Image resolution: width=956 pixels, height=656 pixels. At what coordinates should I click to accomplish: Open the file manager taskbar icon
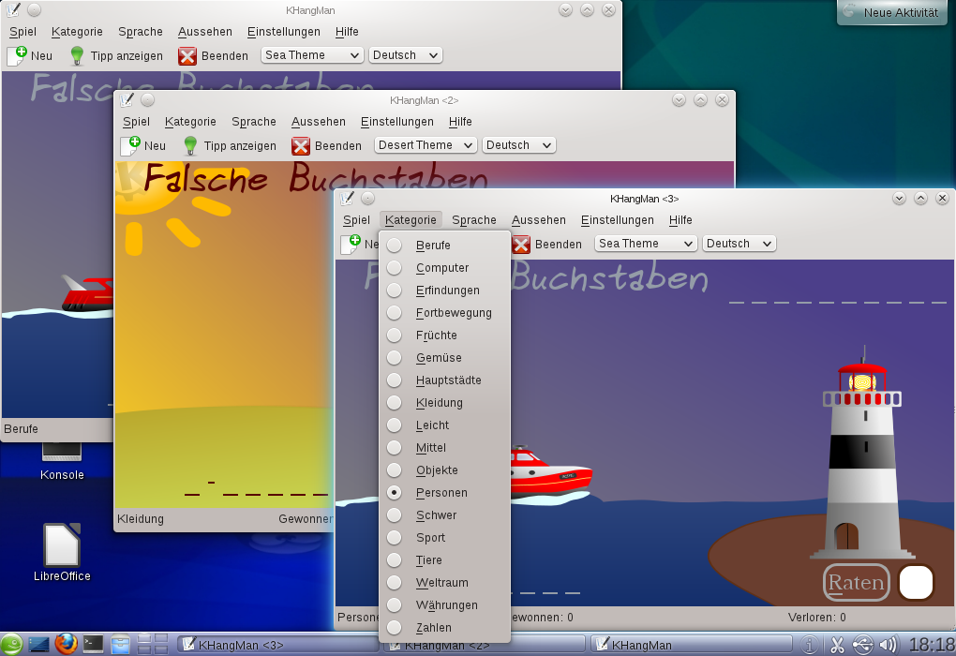pyautogui.click(x=120, y=644)
